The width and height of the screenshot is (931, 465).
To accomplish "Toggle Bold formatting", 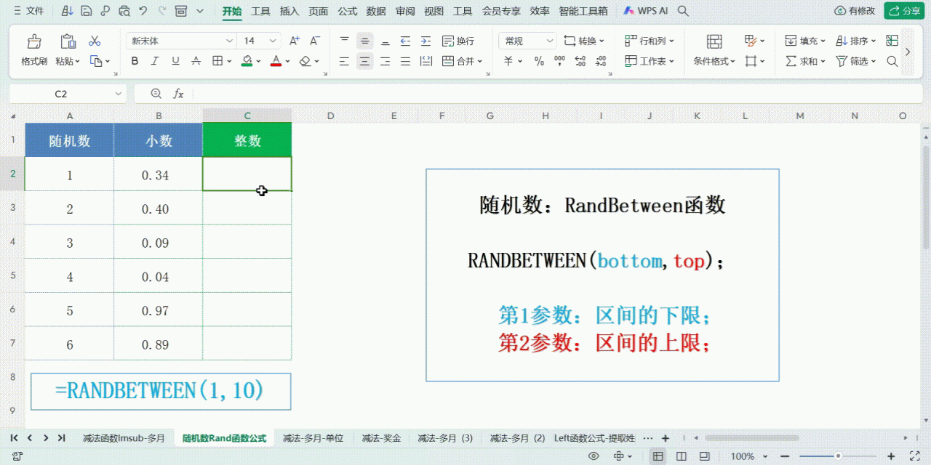I will [x=135, y=61].
